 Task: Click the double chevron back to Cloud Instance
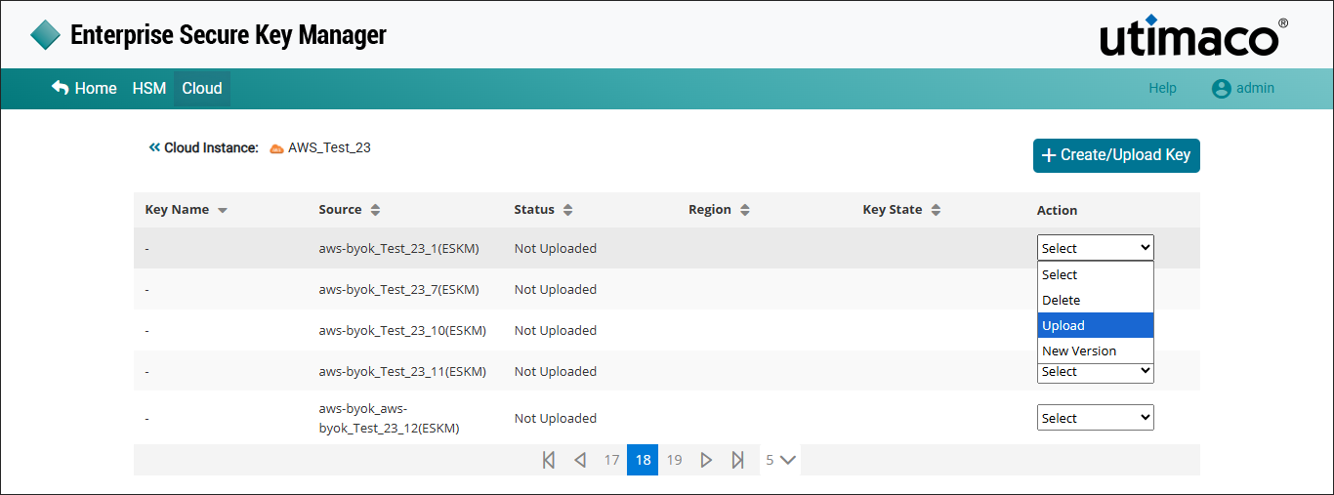tap(154, 147)
